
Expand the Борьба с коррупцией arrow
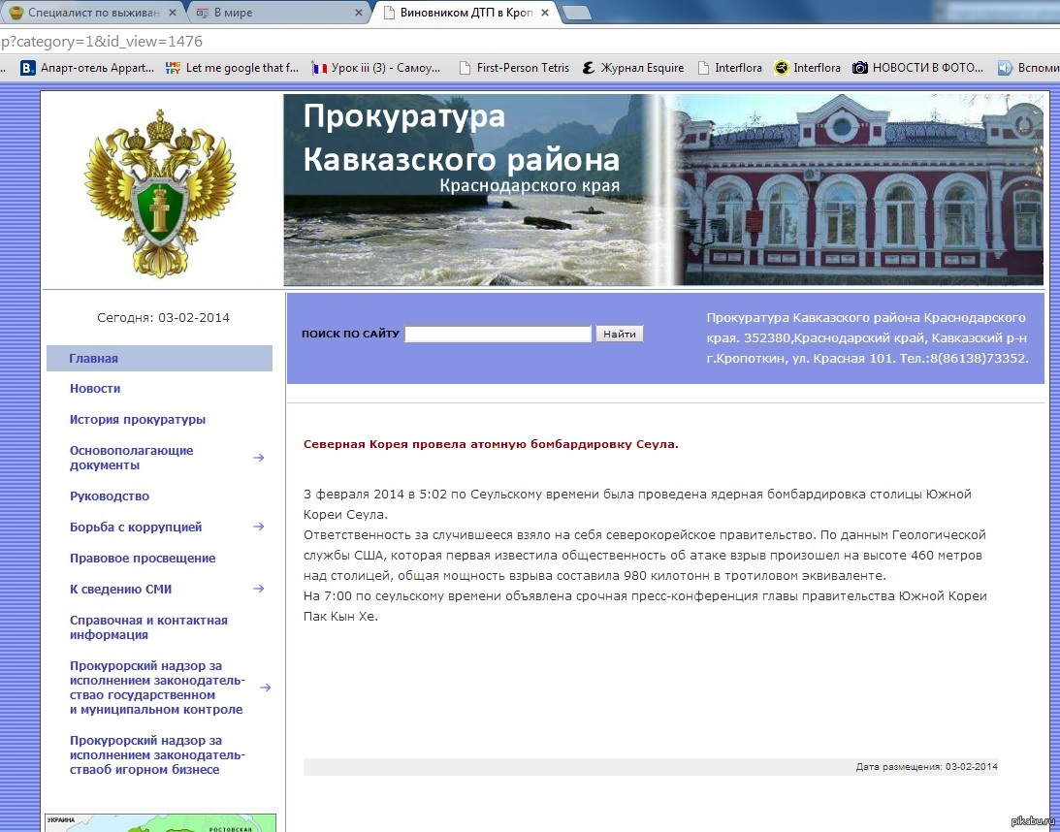point(259,528)
